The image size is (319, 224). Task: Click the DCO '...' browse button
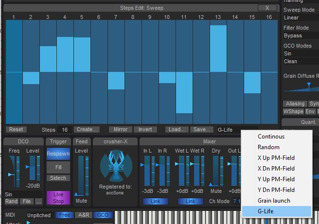pos(38,202)
